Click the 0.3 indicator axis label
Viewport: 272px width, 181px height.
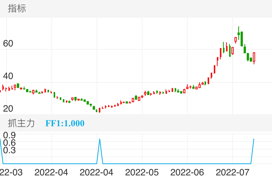point(9,150)
